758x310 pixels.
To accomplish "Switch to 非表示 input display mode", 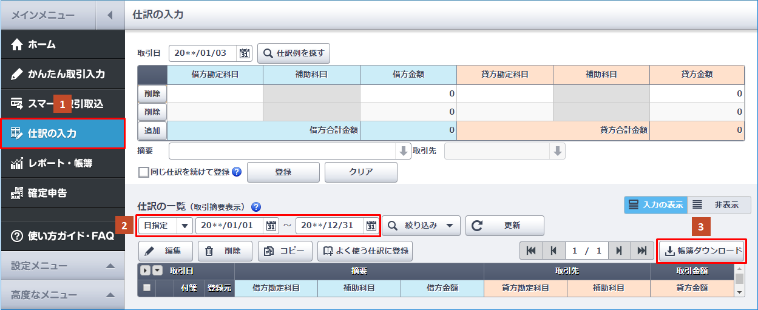I will 719,205.
